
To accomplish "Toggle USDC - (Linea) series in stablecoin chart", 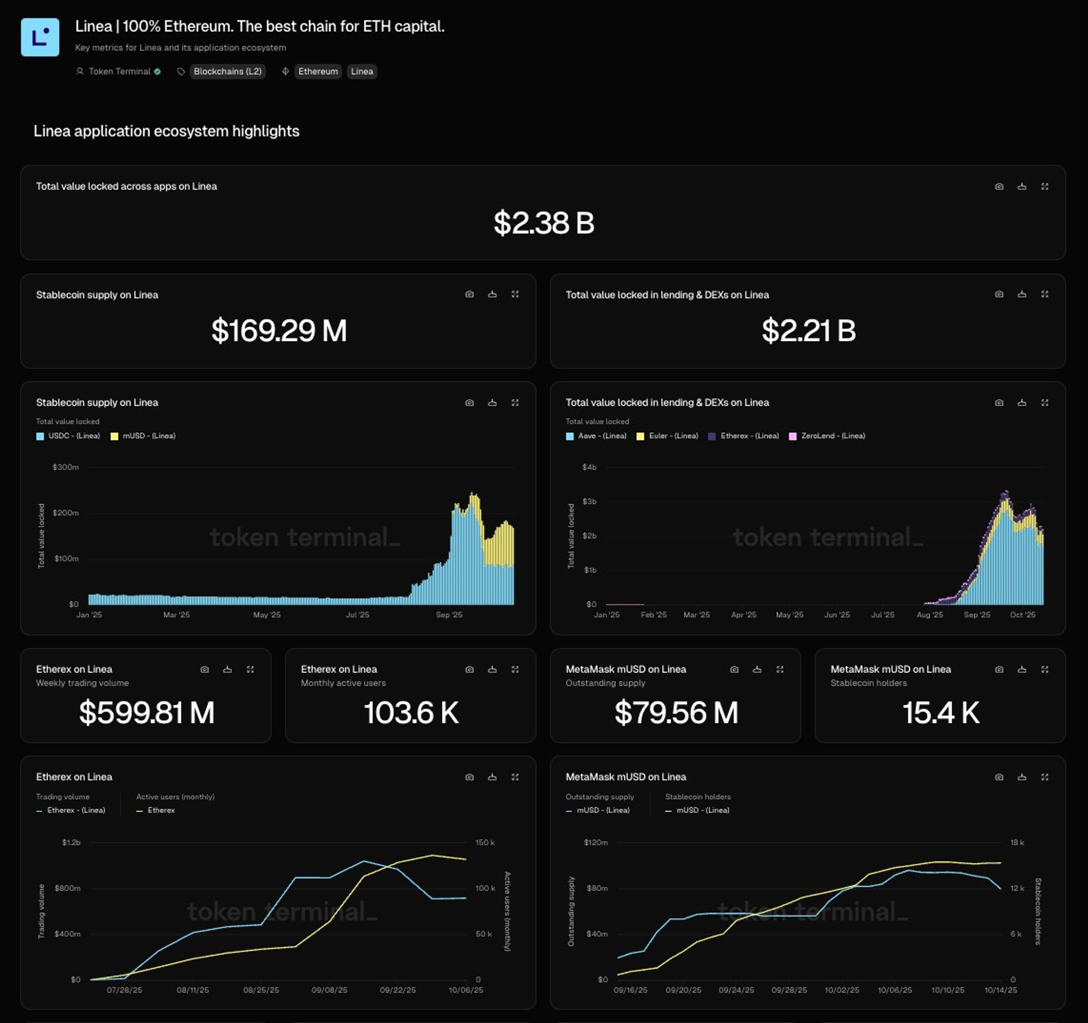I will click(73, 436).
